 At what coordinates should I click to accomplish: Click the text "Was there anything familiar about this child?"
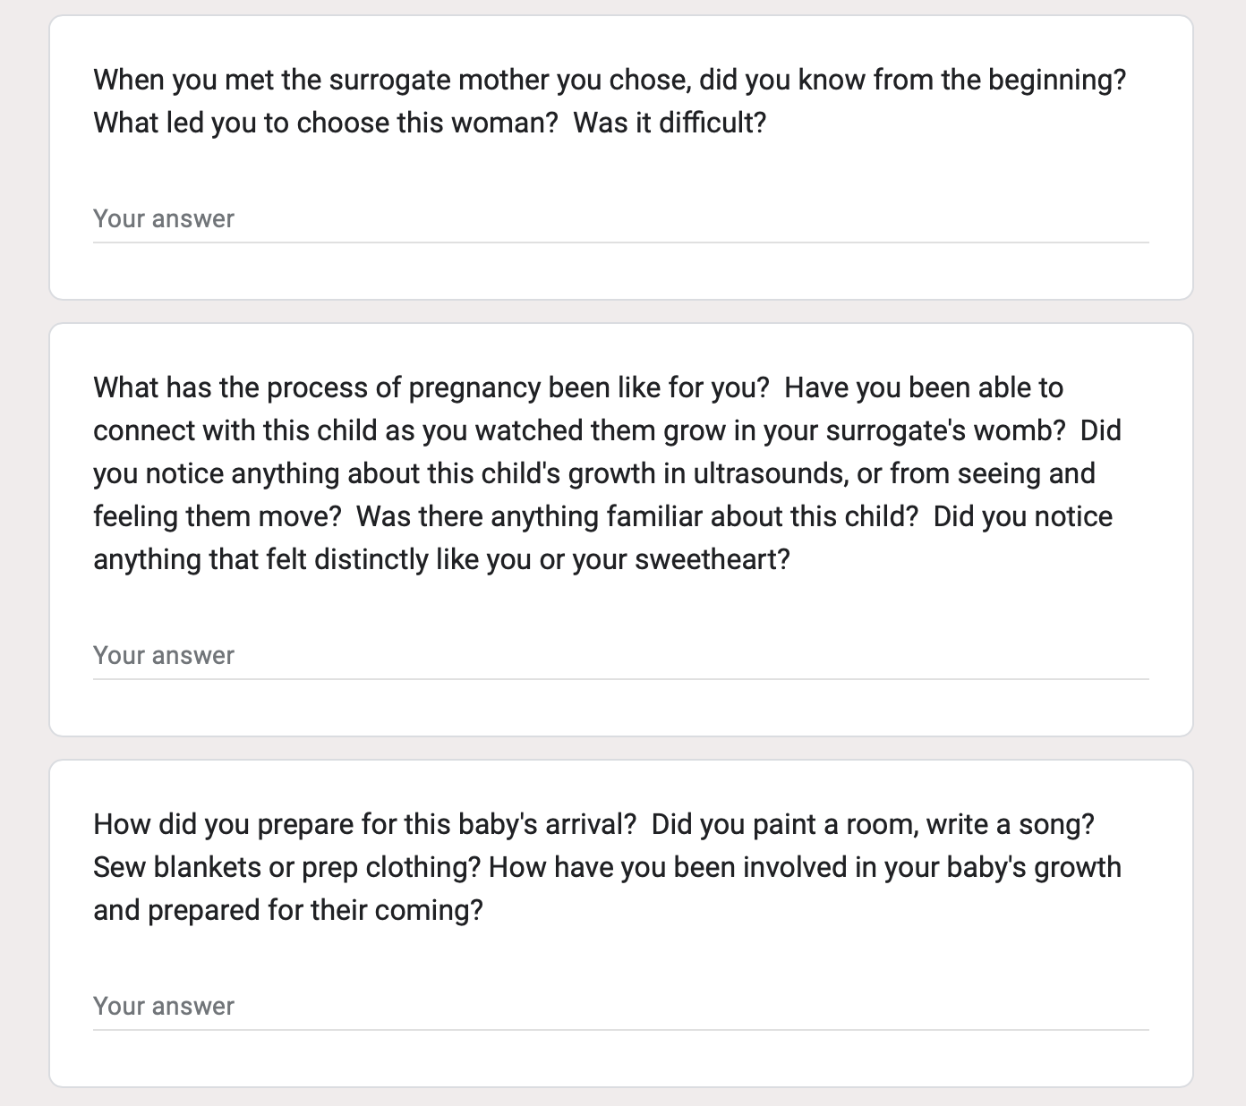[636, 517]
